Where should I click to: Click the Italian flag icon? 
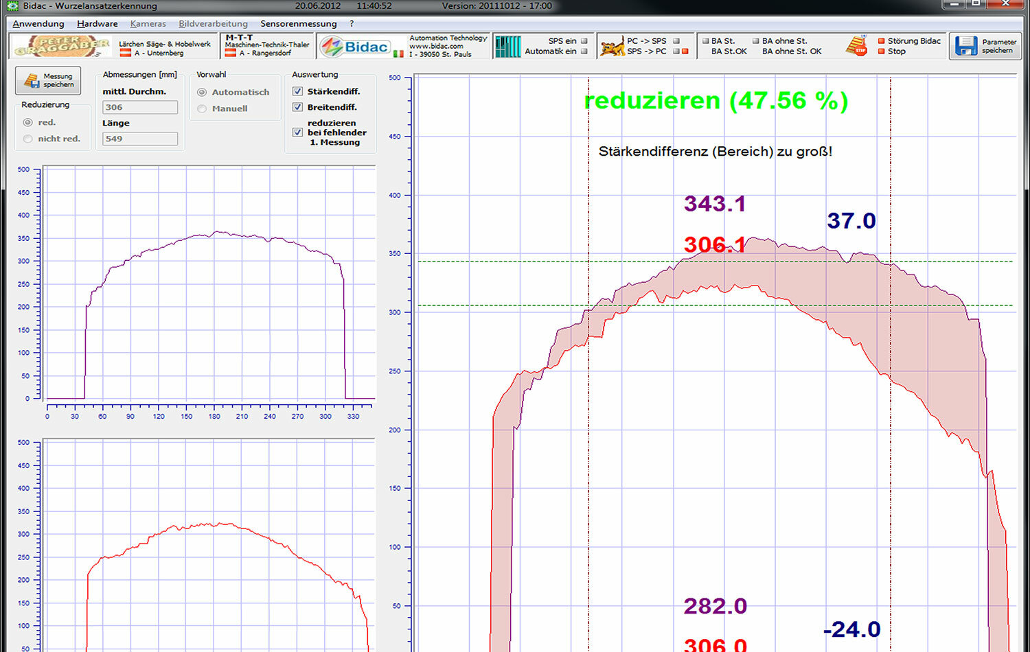click(398, 54)
